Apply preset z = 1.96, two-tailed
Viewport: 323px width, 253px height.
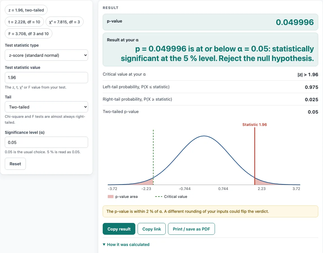(26, 10)
